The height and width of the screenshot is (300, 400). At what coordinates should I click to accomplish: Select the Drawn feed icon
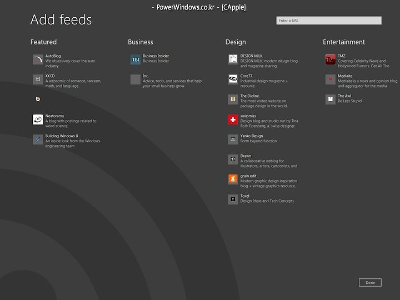point(233,159)
